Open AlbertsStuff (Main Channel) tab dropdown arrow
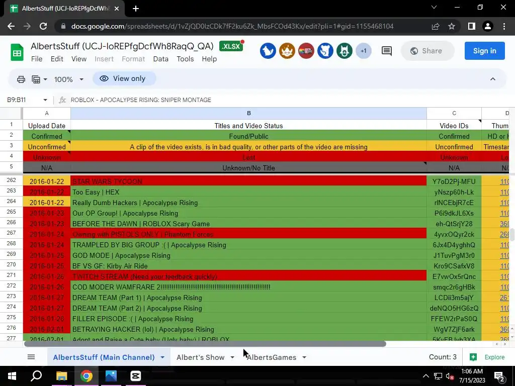 click(x=162, y=357)
